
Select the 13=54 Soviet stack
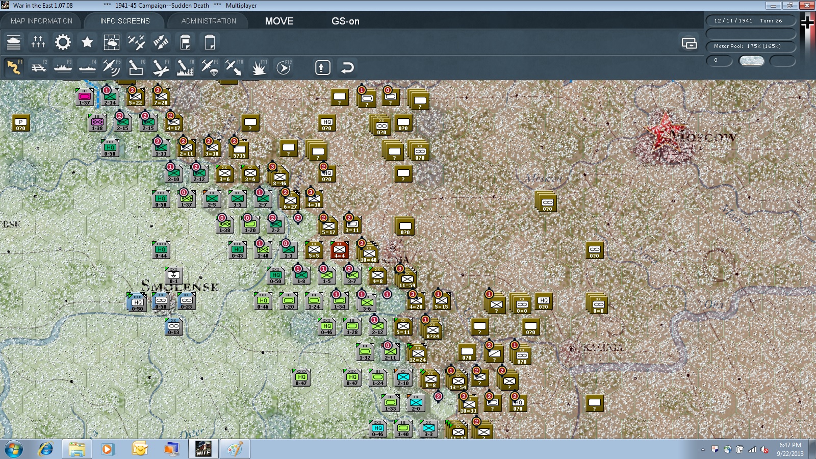(x=457, y=380)
